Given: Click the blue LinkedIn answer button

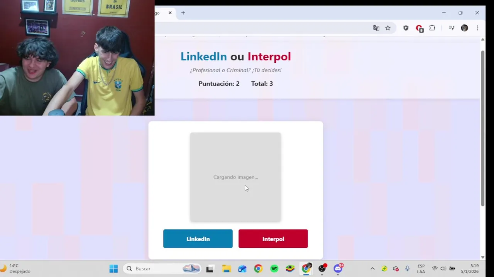Looking at the screenshot, I should coord(198,239).
